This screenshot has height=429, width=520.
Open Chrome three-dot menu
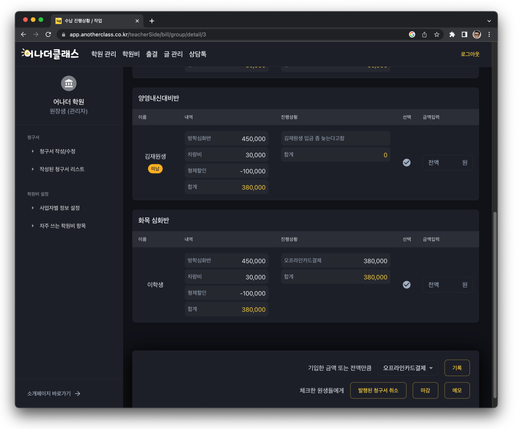(x=489, y=34)
